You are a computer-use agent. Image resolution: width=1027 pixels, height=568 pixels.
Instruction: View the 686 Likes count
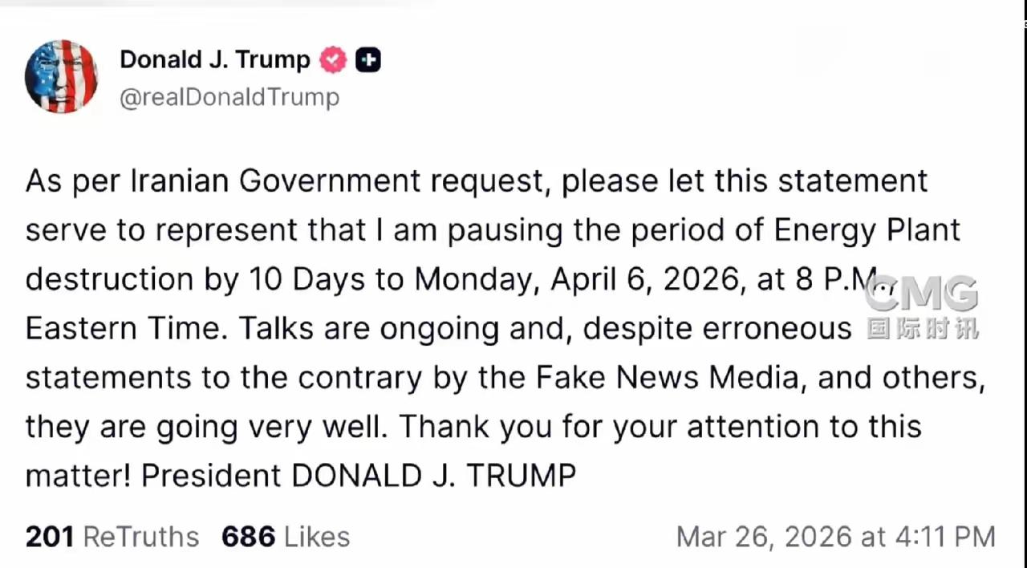(248, 537)
